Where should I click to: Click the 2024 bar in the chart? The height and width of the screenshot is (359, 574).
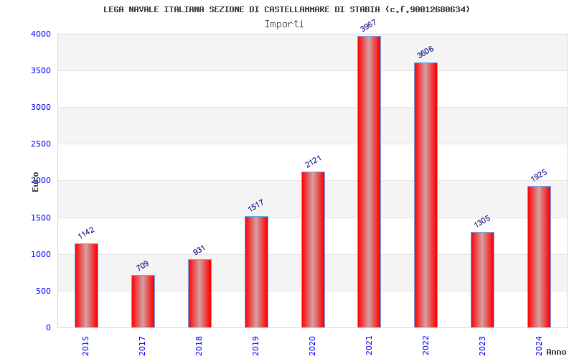(x=540, y=257)
